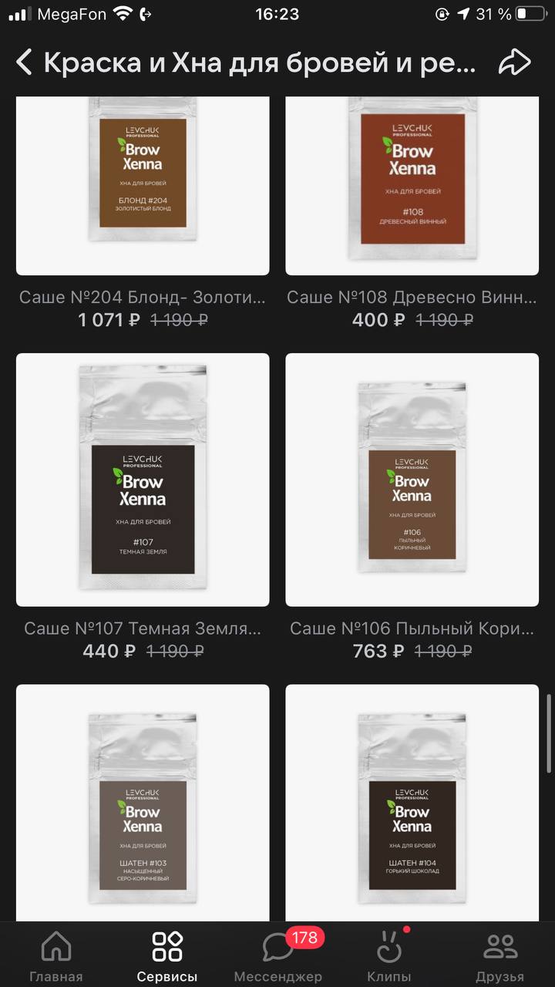Select the Саше №204 Блонд title

click(x=143, y=297)
